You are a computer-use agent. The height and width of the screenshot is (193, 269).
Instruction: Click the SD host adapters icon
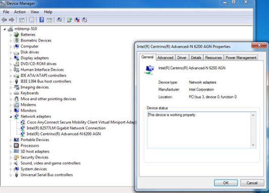[17, 151]
